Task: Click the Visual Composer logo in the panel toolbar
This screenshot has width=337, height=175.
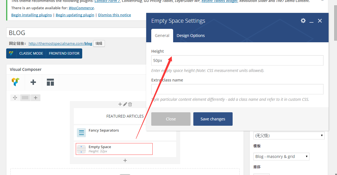Action: pos(16,82)
